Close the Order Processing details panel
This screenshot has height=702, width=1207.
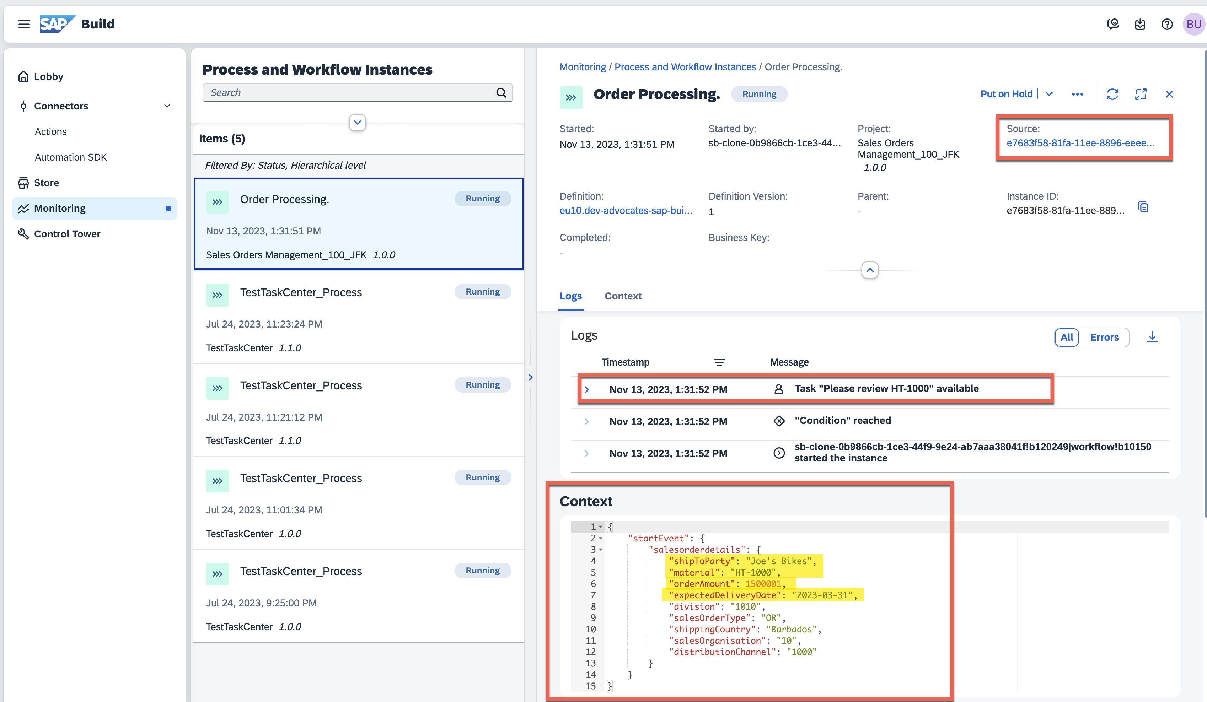[1169, 94]
